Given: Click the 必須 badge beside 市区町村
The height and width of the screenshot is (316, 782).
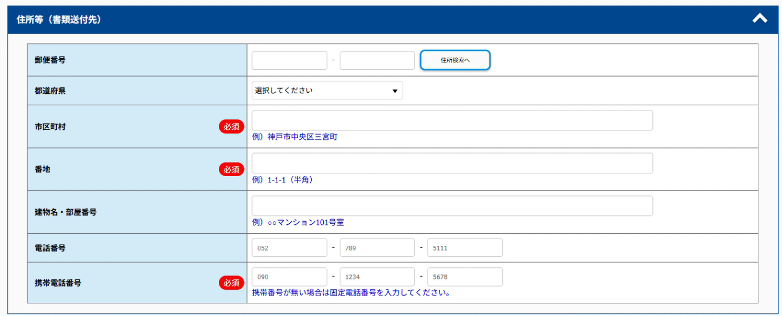Looking at the screenshot, I should click(x=231, y=126).
